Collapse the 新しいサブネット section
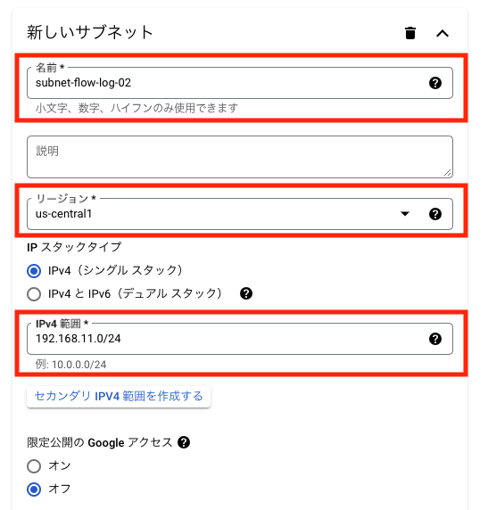 pos(443,33)
